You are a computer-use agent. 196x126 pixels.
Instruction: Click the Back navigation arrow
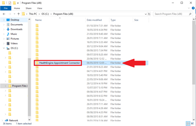coord(4,14)
